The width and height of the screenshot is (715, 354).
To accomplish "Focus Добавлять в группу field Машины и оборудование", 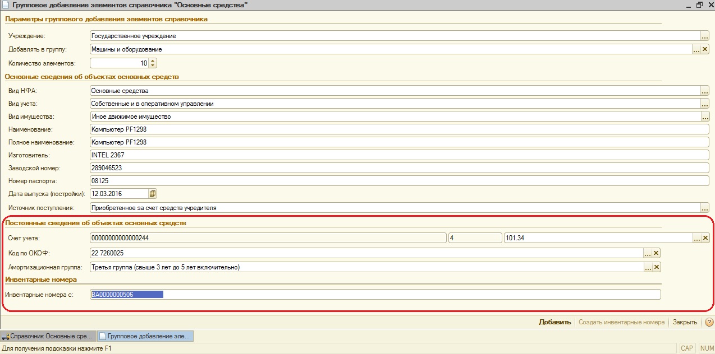I will click(x=390, y=49).
